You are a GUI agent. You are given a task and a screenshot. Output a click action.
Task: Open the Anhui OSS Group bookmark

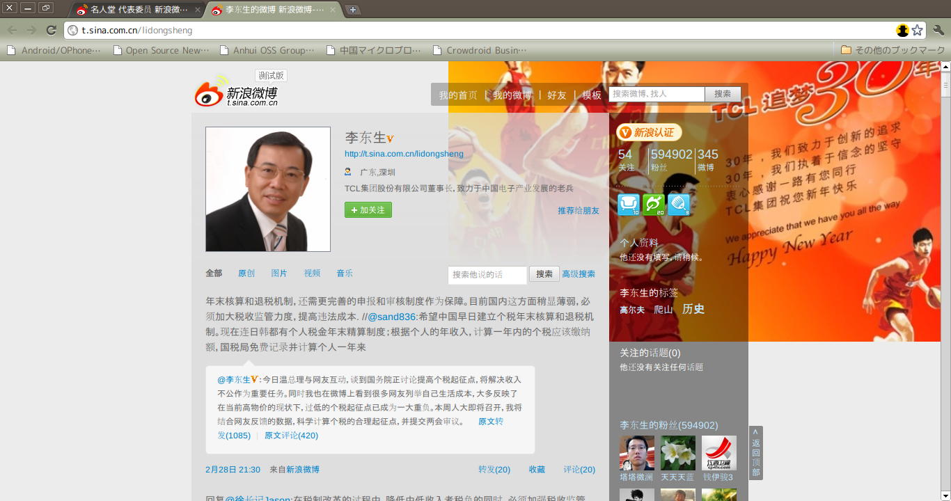point(267,50)
